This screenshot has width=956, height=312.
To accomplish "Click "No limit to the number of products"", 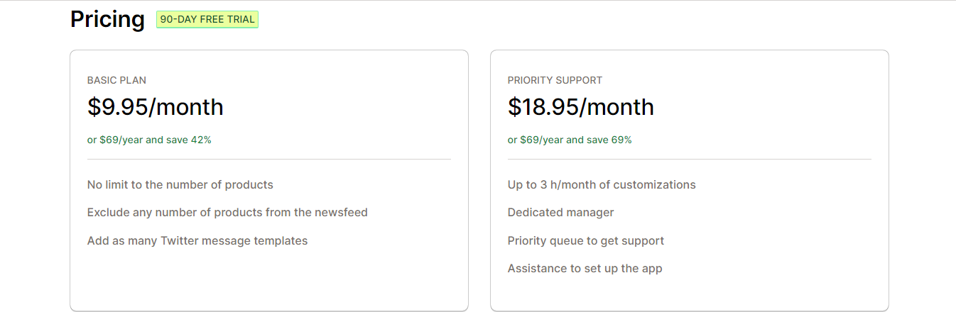I will coord(180,184).
